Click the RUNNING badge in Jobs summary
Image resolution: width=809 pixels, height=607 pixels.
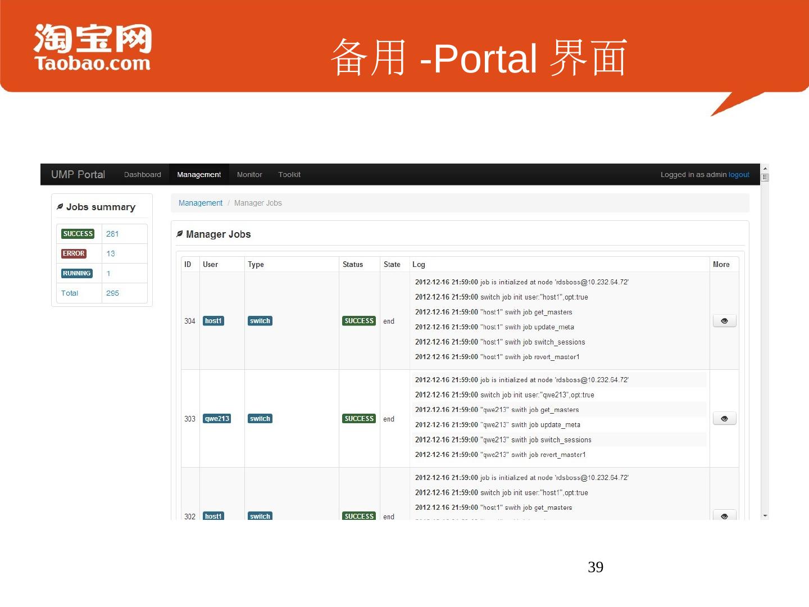point(76,273)
